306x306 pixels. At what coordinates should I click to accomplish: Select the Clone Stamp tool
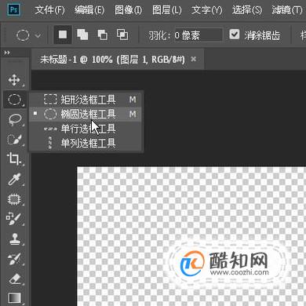click(15, 239)
